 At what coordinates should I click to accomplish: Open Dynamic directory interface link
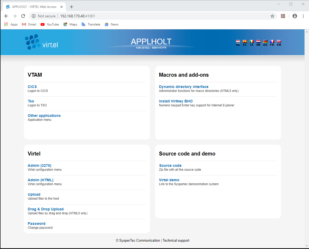(x=184, y=87)
